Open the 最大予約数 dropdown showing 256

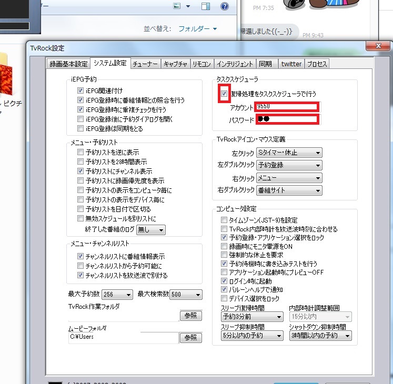click(116, 295)
